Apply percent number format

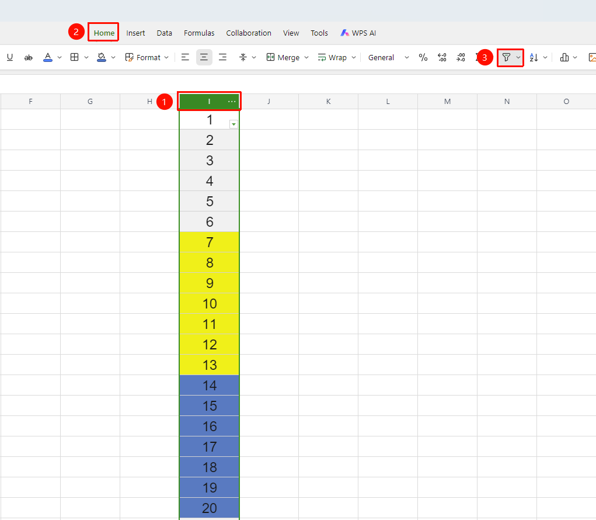tap(423, 57)
